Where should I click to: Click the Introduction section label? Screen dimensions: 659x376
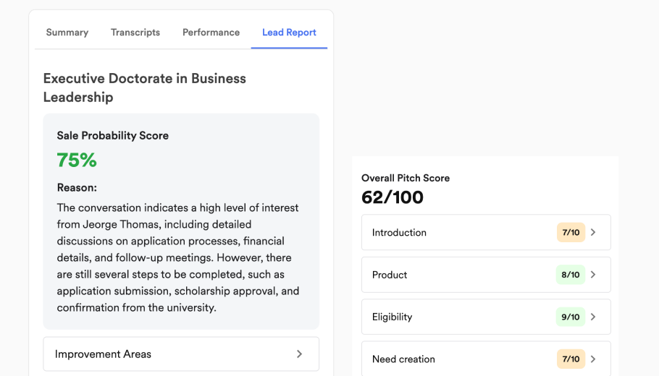click(399, 233)
